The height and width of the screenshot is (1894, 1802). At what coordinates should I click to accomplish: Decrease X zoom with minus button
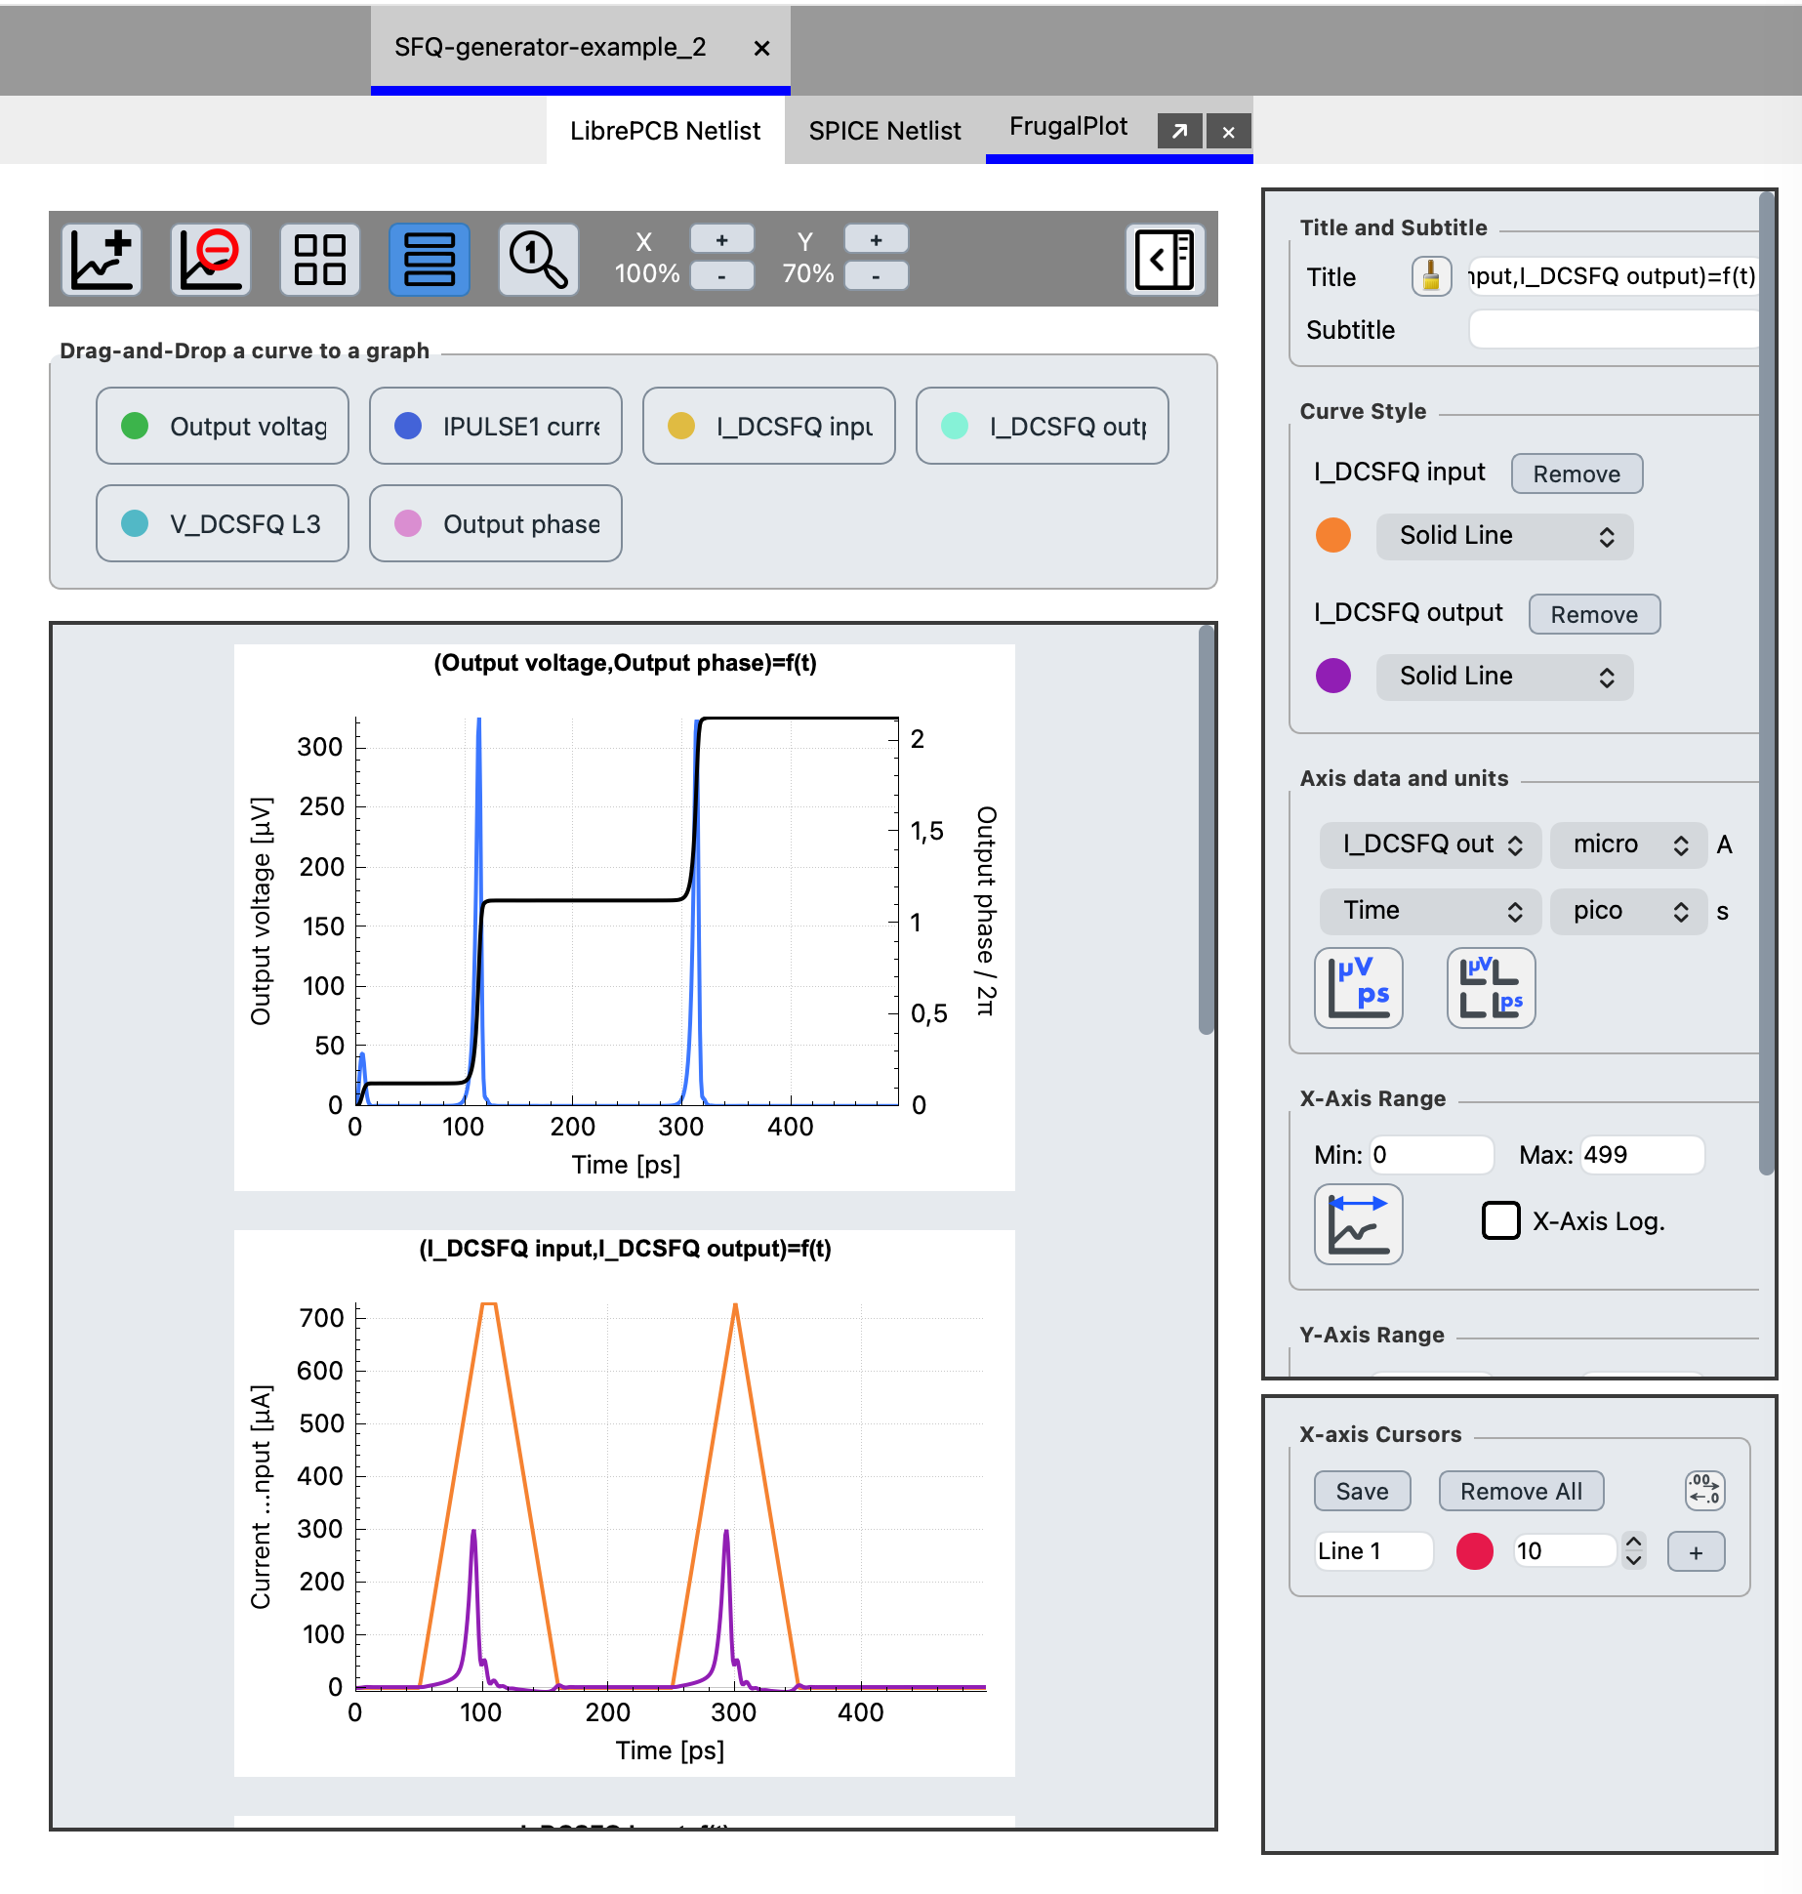click(722, 277)
